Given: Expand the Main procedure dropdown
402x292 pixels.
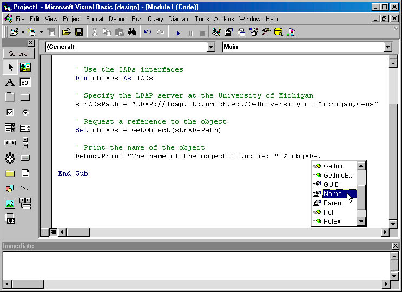Looking at the screenshot, I should click(387, 47).
